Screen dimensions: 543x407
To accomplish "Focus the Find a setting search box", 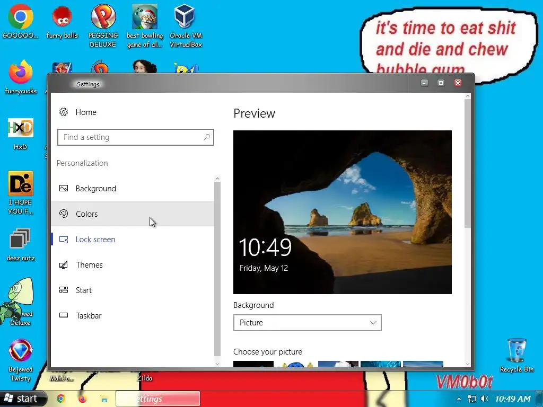I will 136,137.
